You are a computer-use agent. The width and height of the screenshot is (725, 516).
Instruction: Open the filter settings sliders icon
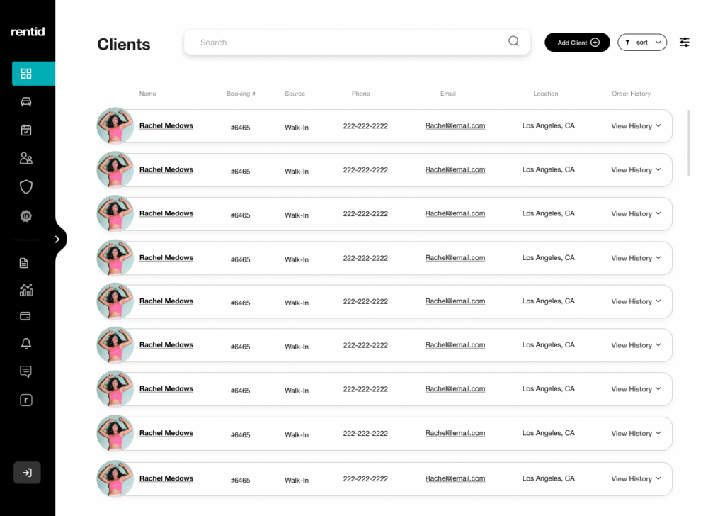pyautogui.click(x=684, y=43)
